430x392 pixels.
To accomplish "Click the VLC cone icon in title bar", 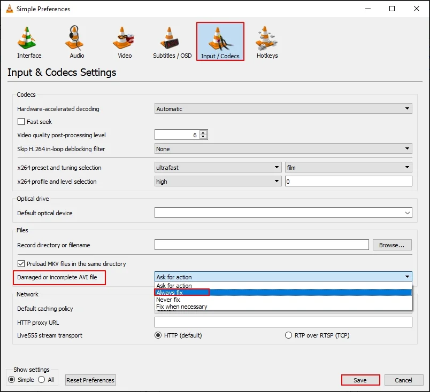I will tap(9, 9).
